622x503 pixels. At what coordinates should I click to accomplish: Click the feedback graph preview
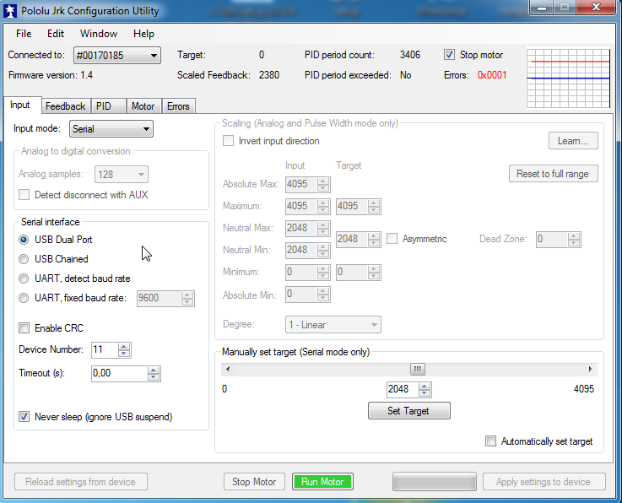569,78
